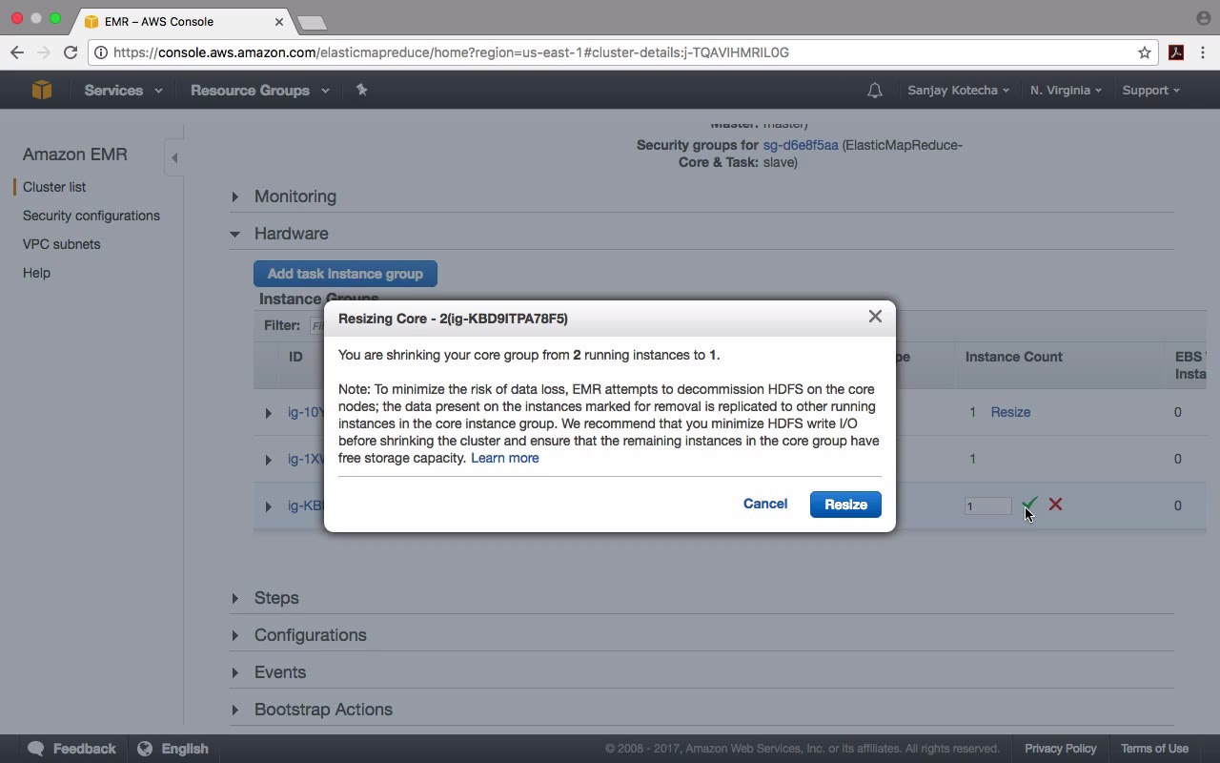Select Security configurations in the sidebar

[x=91, y=216]
